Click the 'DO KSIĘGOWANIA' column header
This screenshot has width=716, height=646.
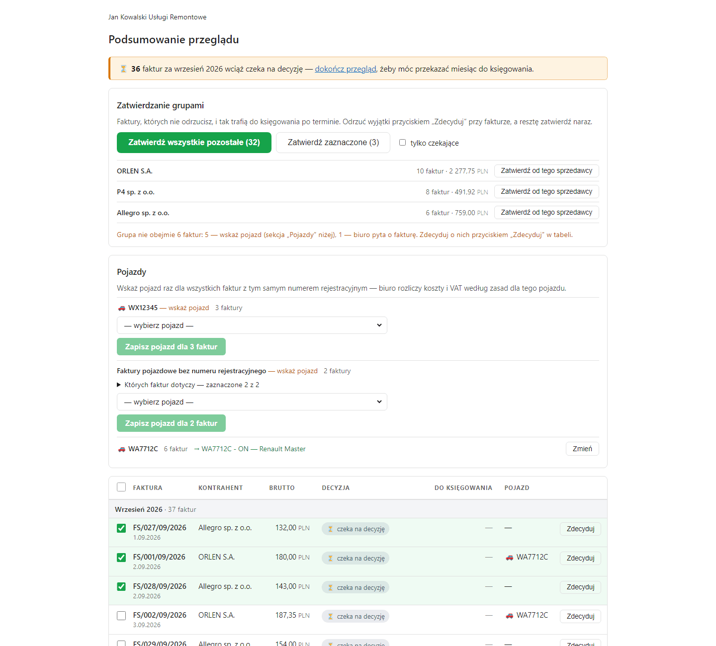click(x=463, y=488)
